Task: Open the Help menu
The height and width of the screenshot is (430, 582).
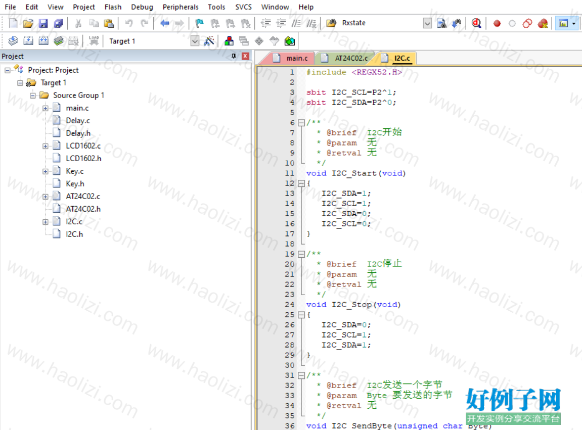Action: pyautogui.click(x=306, y=7)
